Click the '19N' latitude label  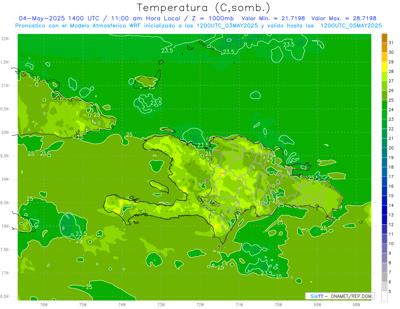click(x=5, y=179)
